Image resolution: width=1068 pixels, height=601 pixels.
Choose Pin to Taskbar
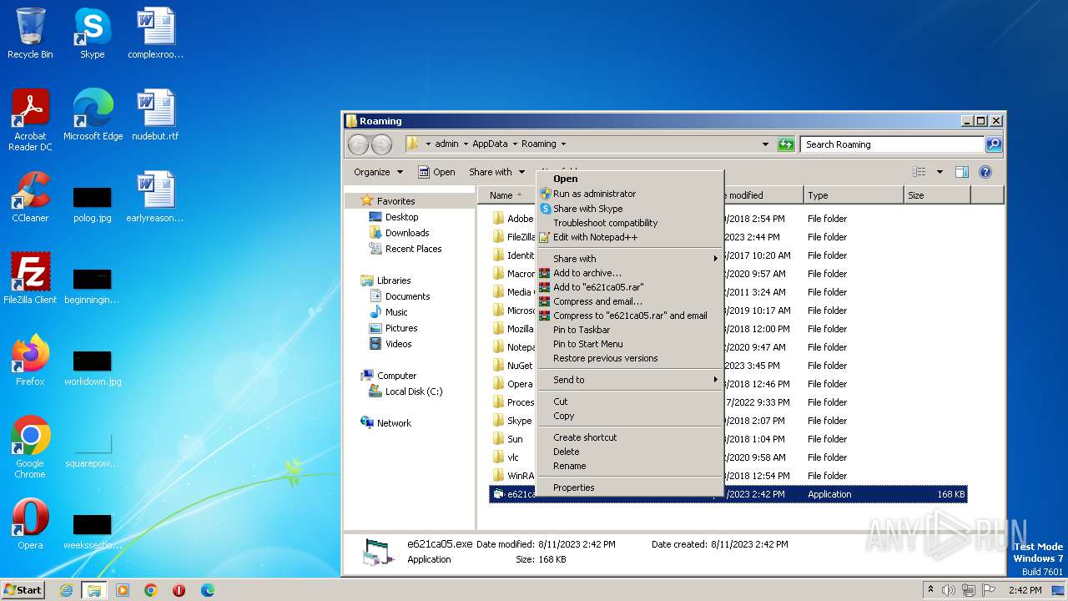coord(629,330)
